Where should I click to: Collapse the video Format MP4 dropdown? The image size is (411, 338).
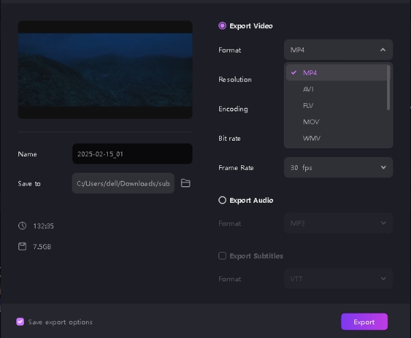click(339, 50)
